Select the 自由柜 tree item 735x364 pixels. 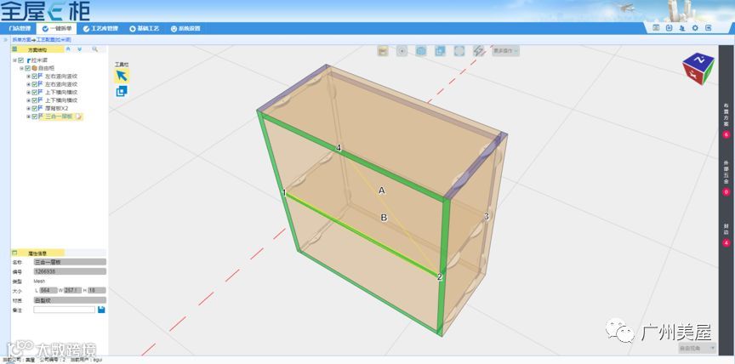(46, 68)
